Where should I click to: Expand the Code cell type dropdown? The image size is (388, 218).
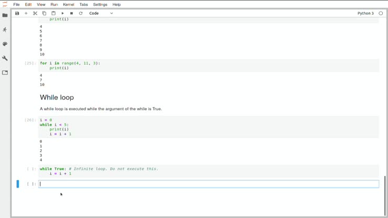pos(101,13)
